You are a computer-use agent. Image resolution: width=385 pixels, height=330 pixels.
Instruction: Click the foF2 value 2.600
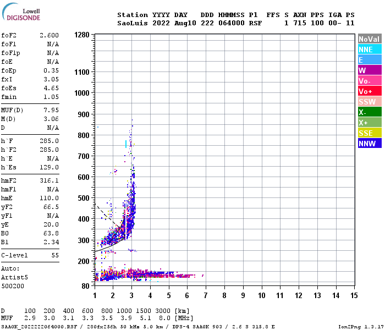[x=49, y=35]
